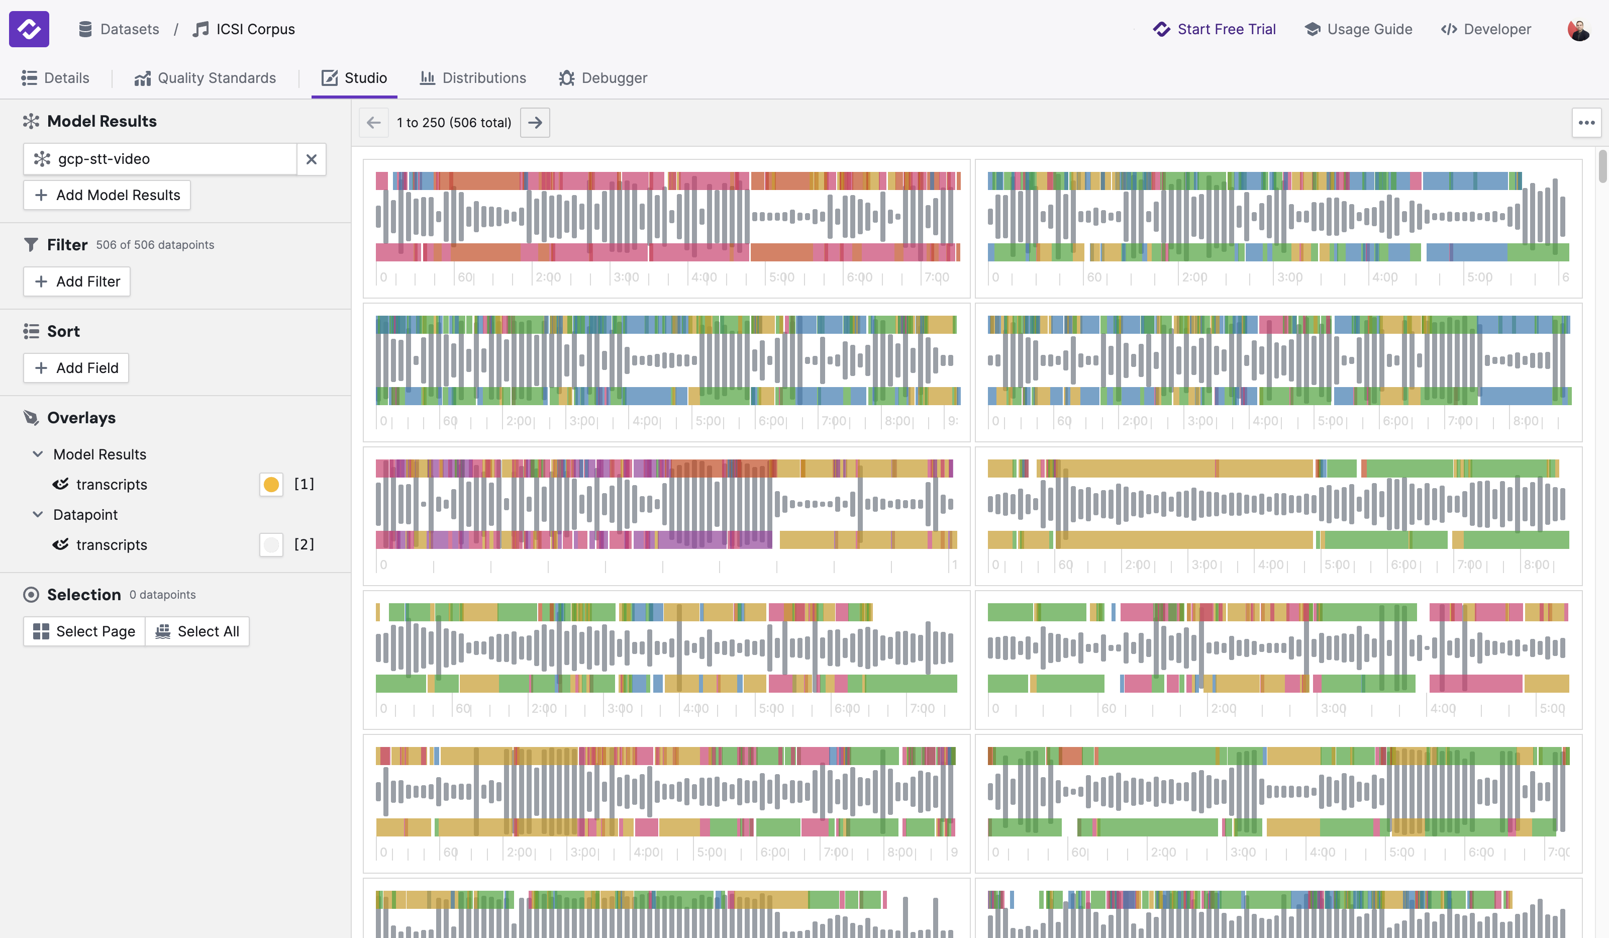The width and height of the screenshot is (1609, 938).
Task: Click the white Datapoint transcripts swatch
Action: coord(271,545)
